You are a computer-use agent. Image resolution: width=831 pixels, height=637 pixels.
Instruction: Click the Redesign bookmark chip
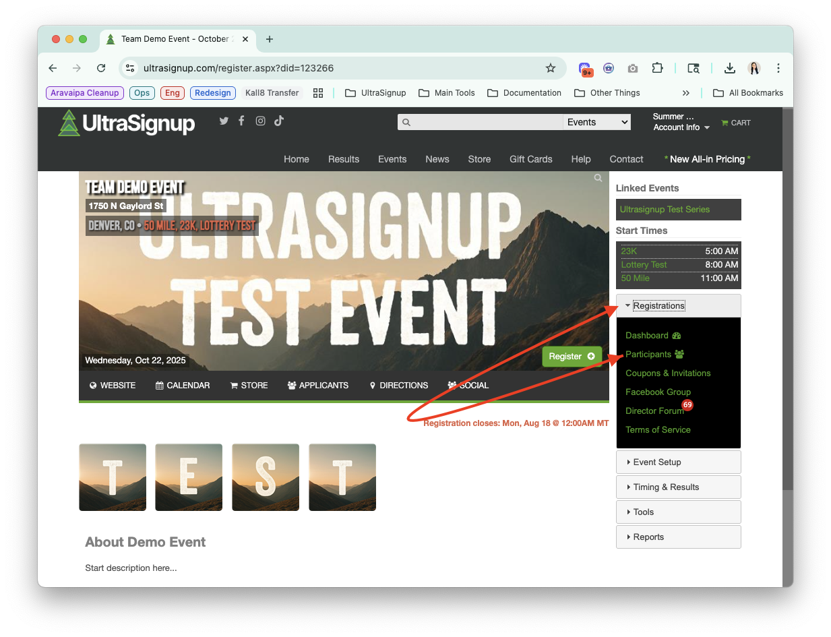[x=213, y=93]
